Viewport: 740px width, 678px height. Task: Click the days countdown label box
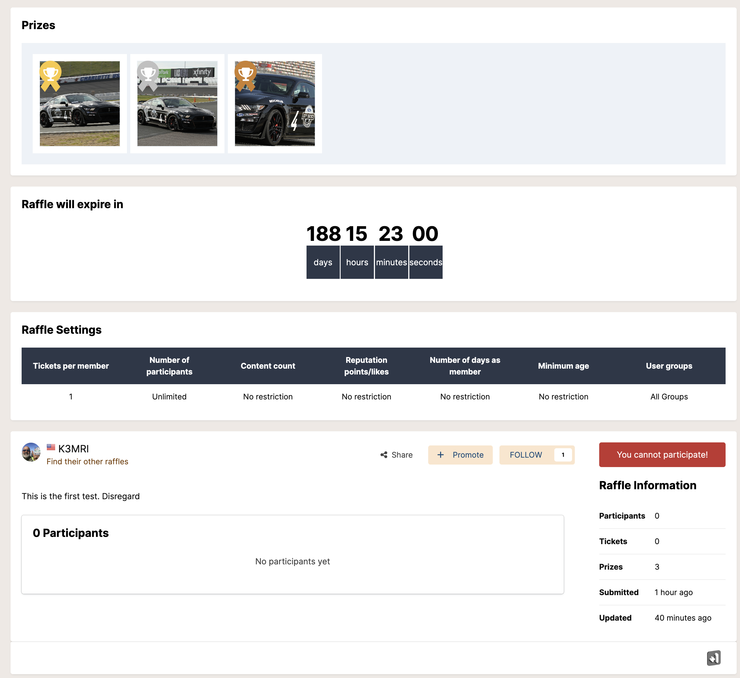pyautogui.click(x=323, y=262)
